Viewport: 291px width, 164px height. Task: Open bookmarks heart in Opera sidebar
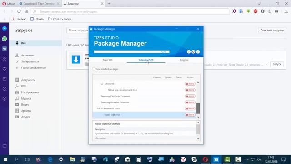pyautogui.click(x=5, y=69)
